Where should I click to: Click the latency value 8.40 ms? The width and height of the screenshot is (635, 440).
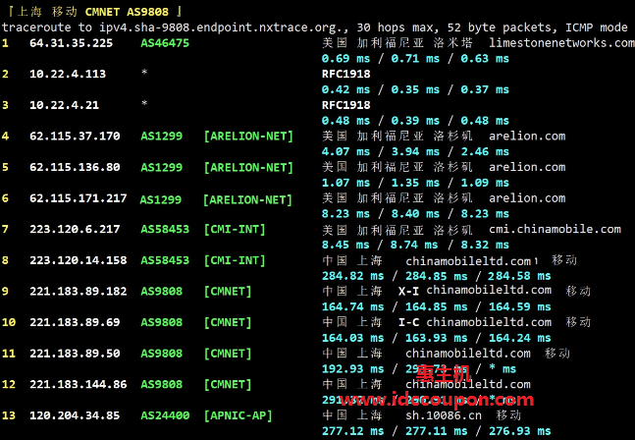coord(415,214)
